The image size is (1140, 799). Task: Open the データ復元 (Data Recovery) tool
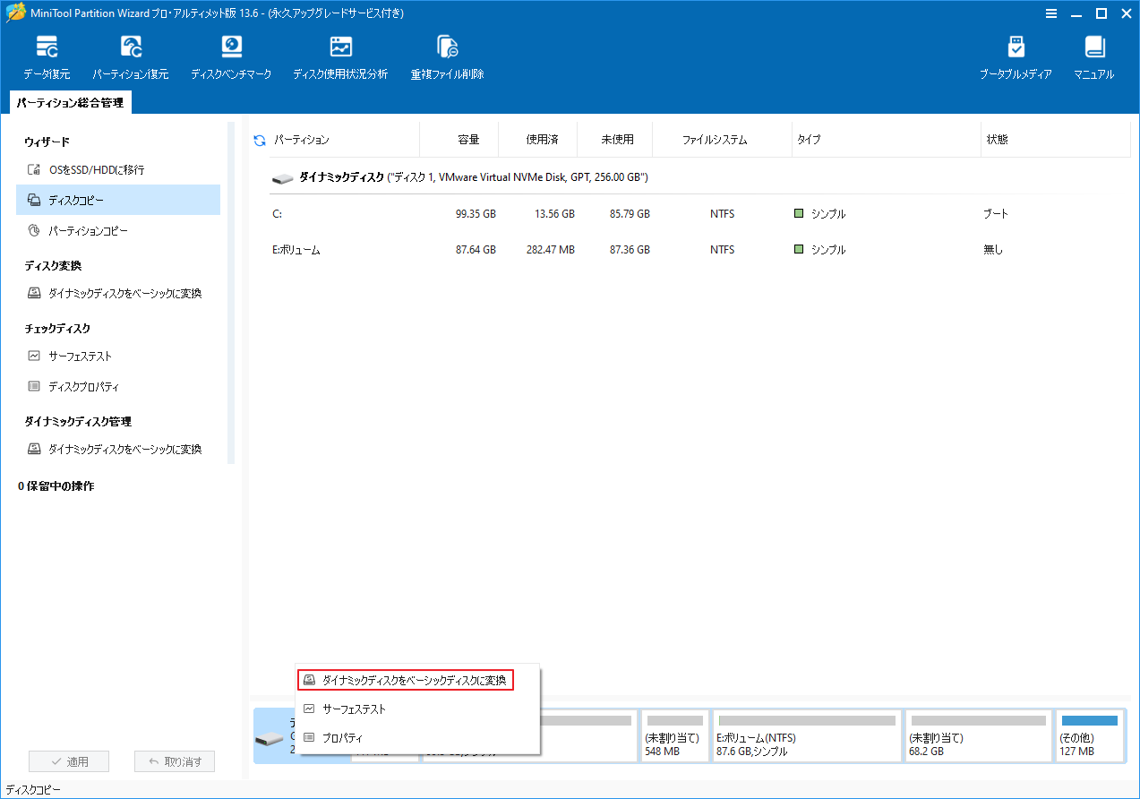coord(47,58)
